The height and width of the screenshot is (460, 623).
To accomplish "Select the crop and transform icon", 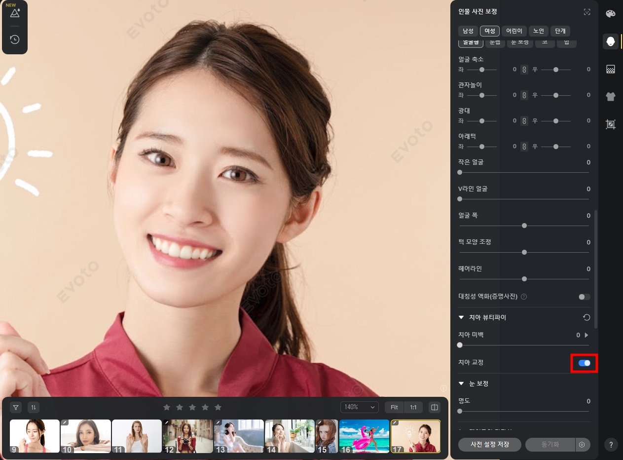I will (611, 124).
